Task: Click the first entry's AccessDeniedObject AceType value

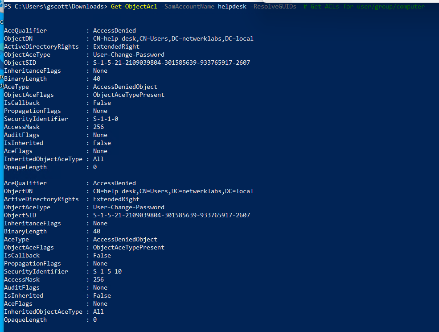Action: coord(125,87)
